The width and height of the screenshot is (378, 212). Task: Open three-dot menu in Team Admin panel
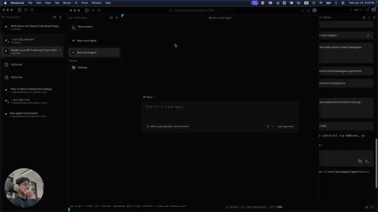(369, 17)
